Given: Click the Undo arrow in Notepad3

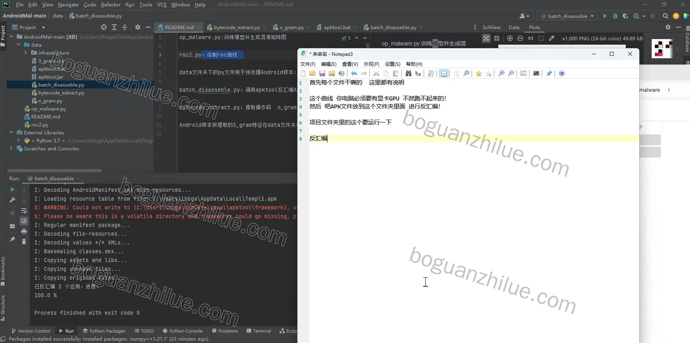Looking at the screenshot, I should pyautogui.click(x=354, y=73).
